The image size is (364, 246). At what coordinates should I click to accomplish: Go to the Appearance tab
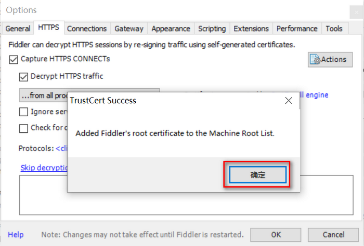coord(171,29)
